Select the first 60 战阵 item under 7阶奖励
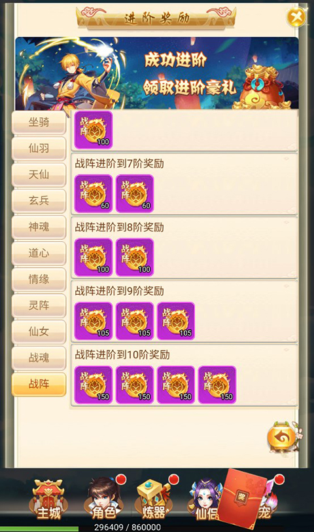This screenshot has height=532, width=314. [x=94, y=193]
